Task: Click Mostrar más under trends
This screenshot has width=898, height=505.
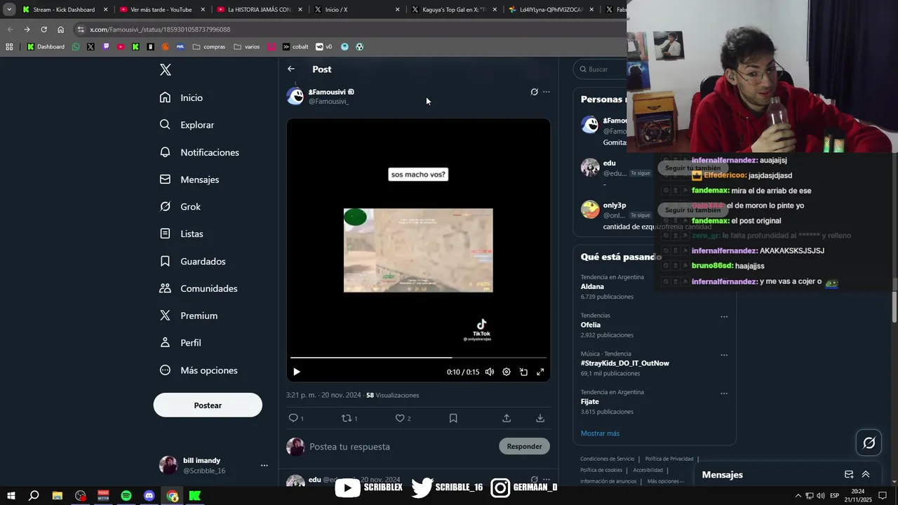Action: (600, 433)
